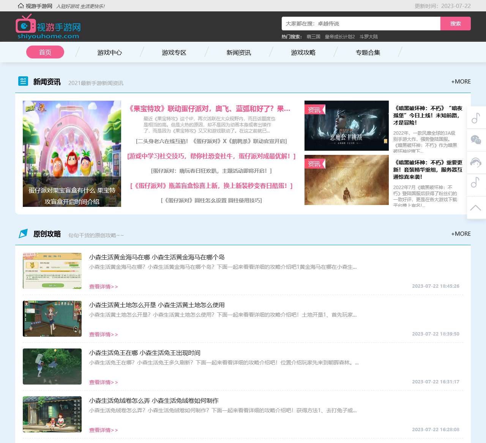The image size is (486, 443).
Task: Click +MORE beside 新闻资讯
Action: (461, 81)
